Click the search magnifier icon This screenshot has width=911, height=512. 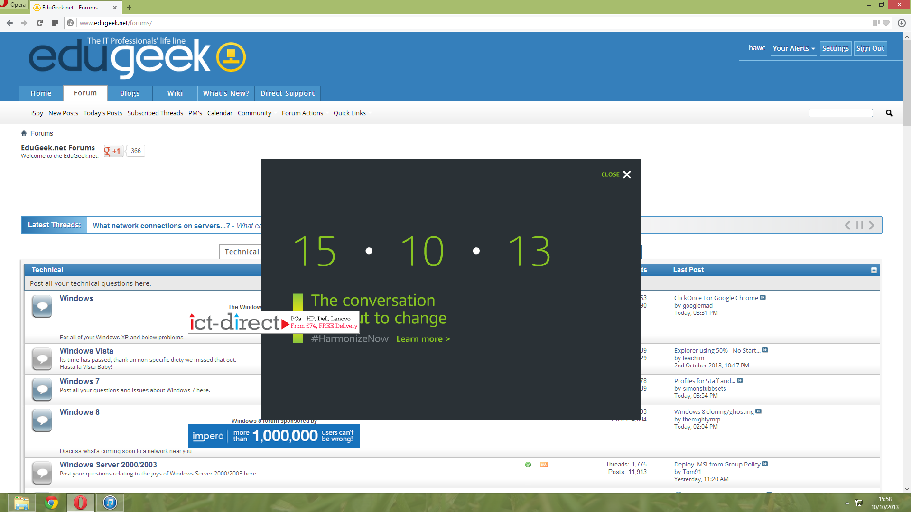[889, 113]
